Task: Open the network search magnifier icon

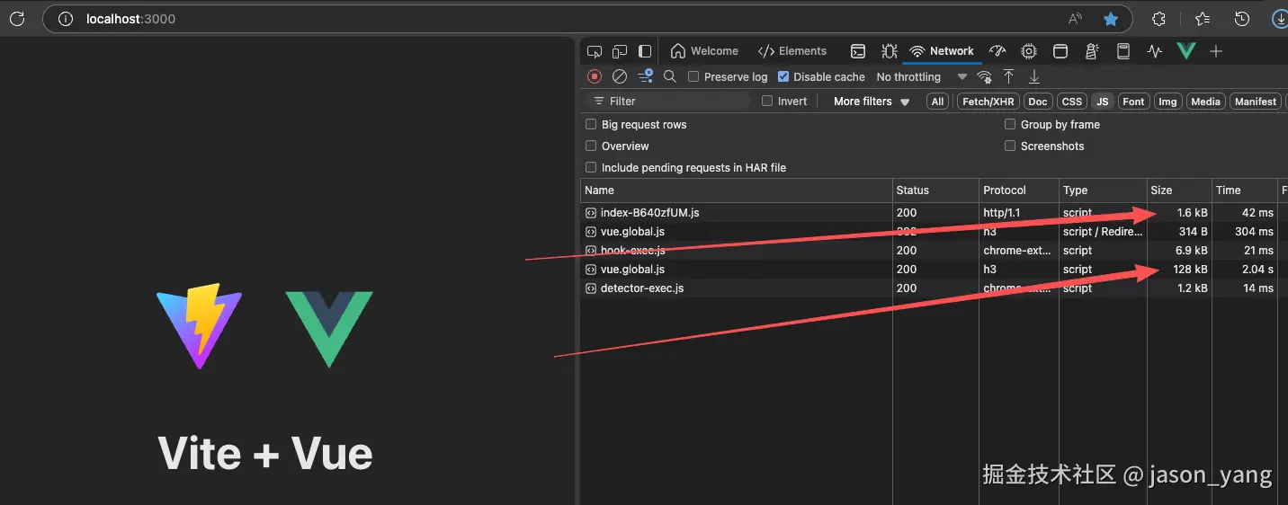Action: pos(669,76)
